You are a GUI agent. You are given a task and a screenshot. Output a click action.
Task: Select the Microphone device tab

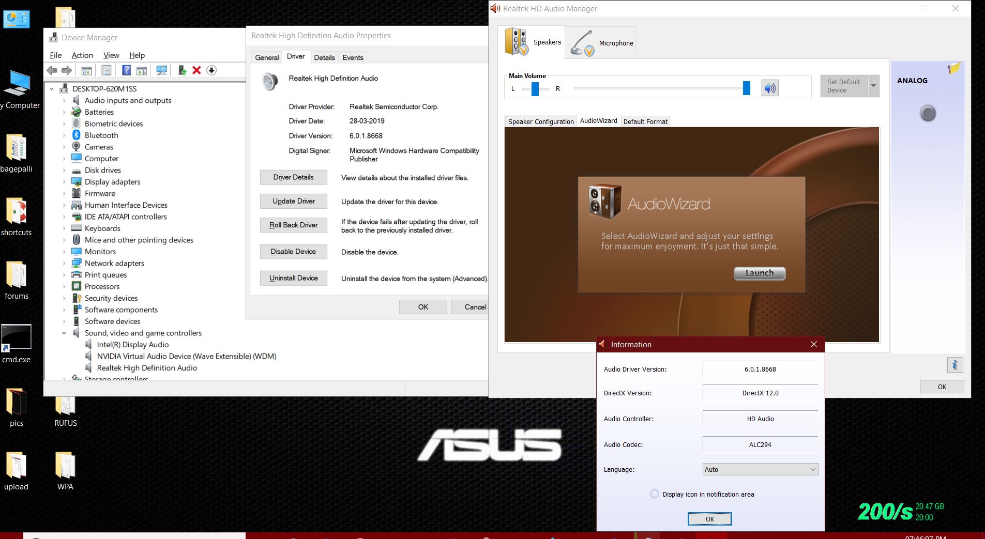click(x=601, y=43)
